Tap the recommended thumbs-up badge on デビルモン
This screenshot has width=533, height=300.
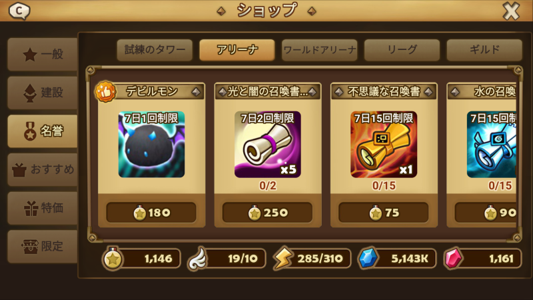pyautogui.click(x=105, y=91)
